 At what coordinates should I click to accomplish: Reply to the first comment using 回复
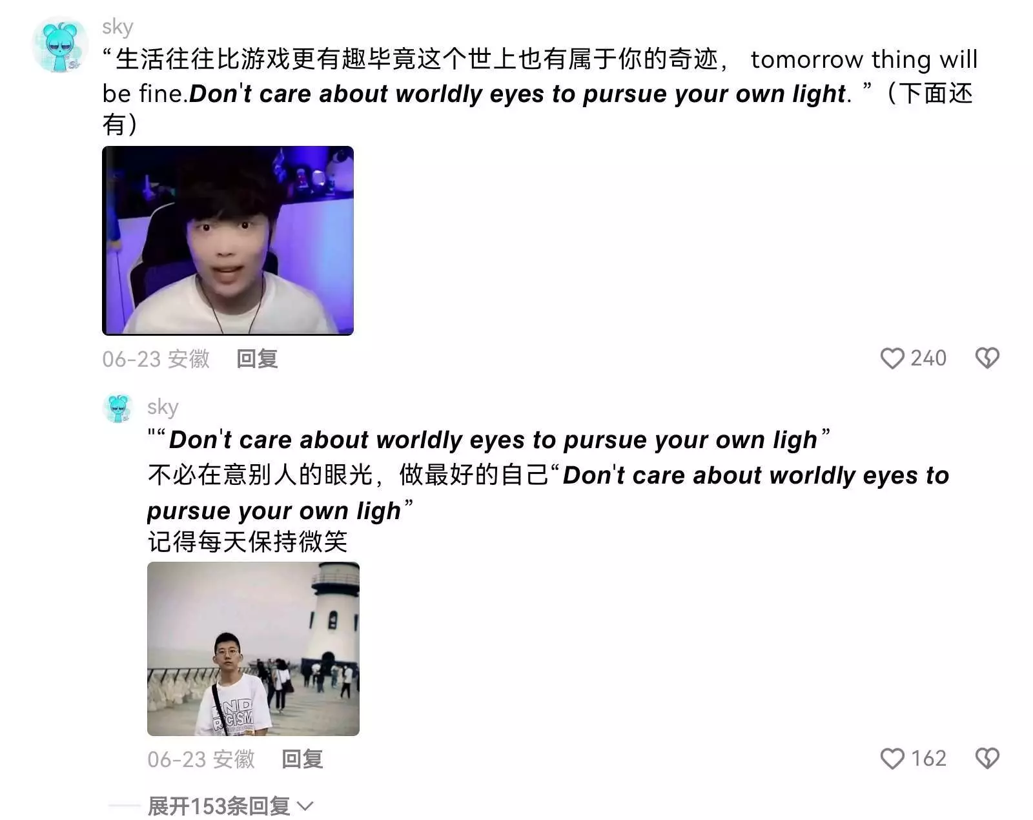(x=257, y=359)
